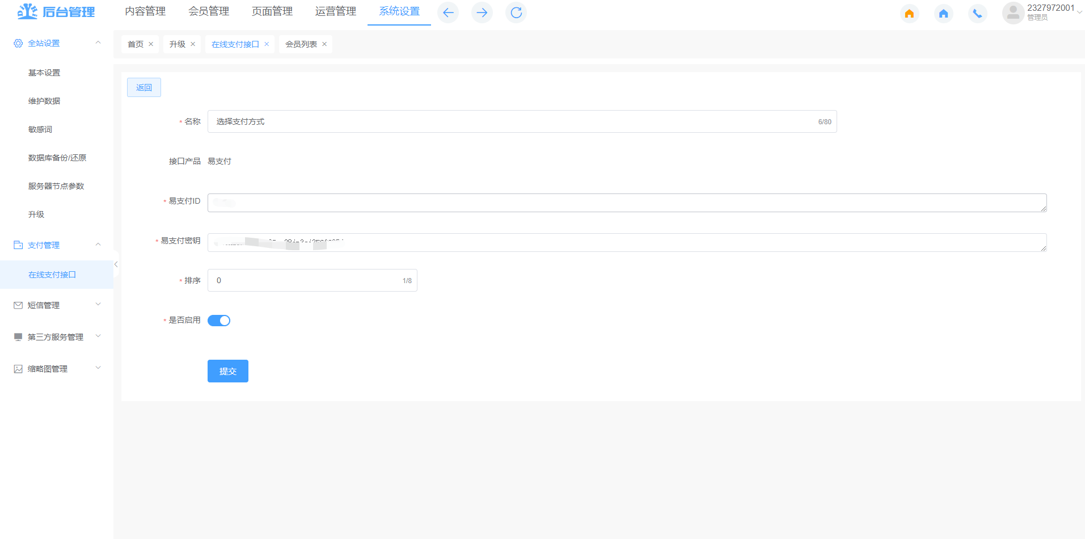
Task: Open 升级 in the sidebar
Action: coord(36,214)
